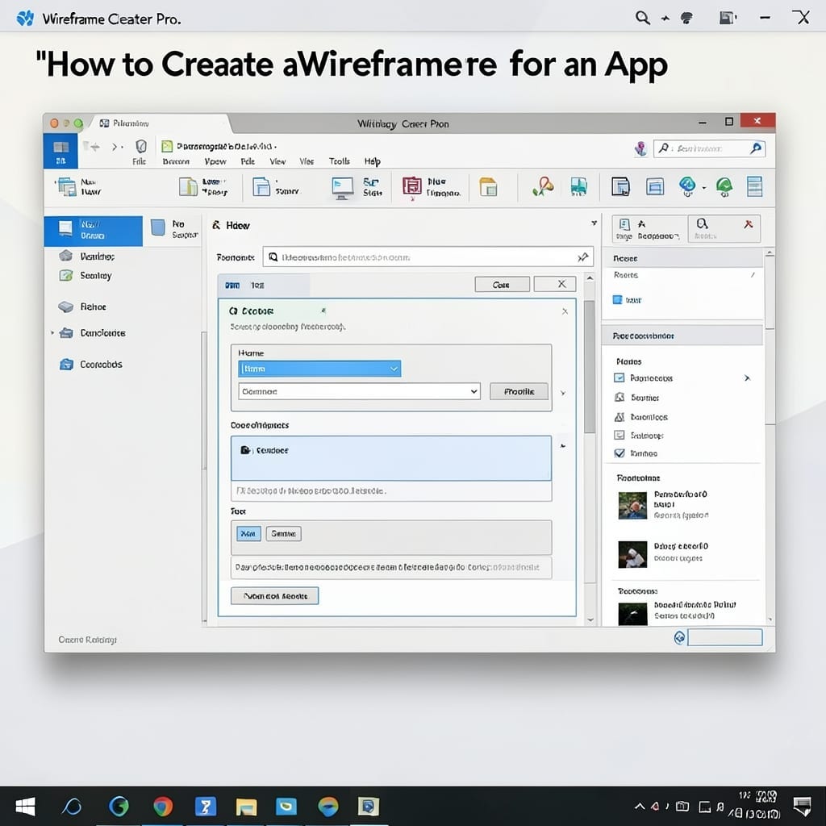Click the document with cursor toolbar icon

(620, 186)
